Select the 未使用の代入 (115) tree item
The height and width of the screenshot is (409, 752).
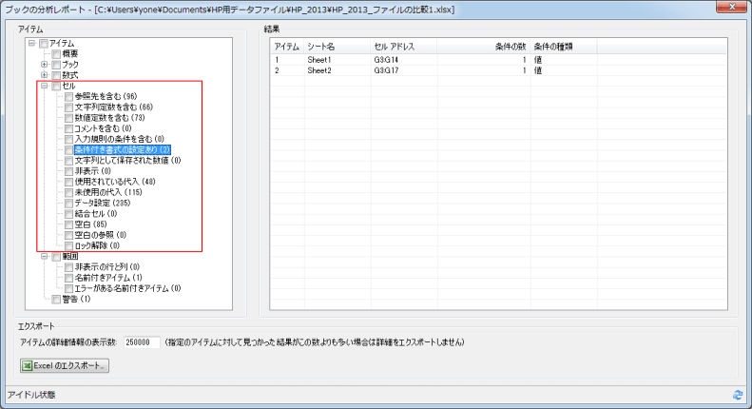(108, 192)
